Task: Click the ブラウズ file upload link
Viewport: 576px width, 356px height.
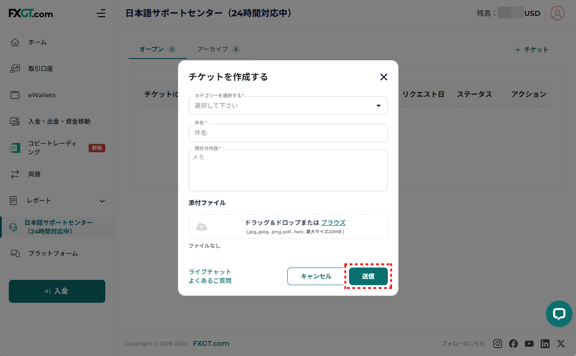Action: click(333, 223)
